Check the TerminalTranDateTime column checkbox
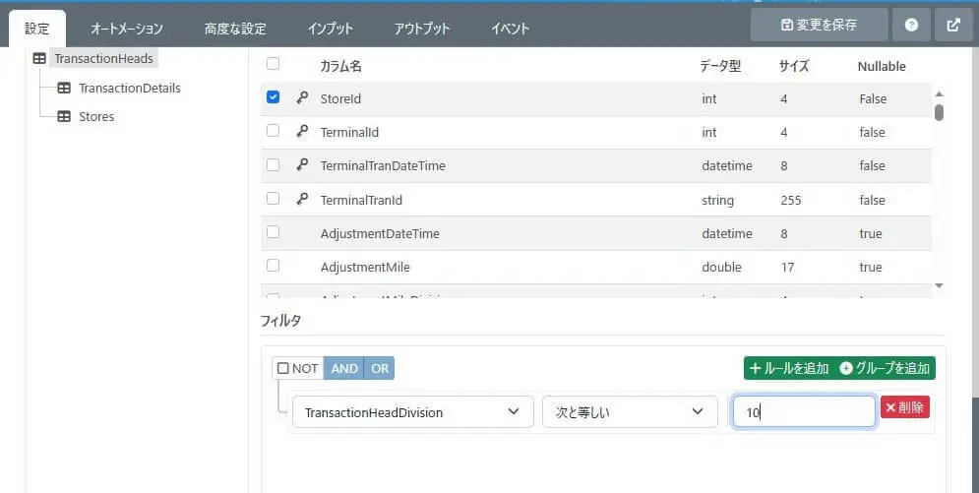This screenshot has width=979, height=493. 273,164
